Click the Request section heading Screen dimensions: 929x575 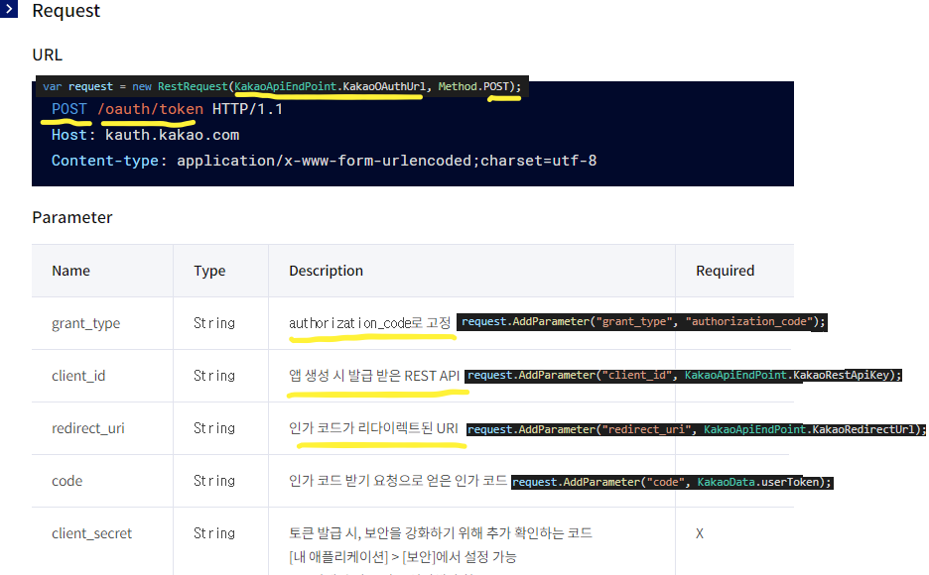click(66, 11)
